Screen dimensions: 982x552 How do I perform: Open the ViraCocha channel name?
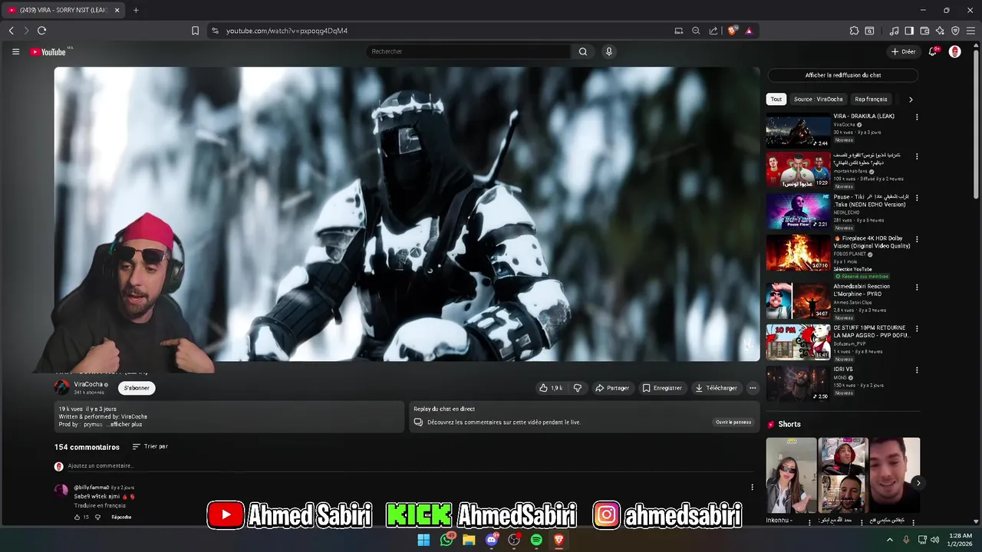(88, 384)
